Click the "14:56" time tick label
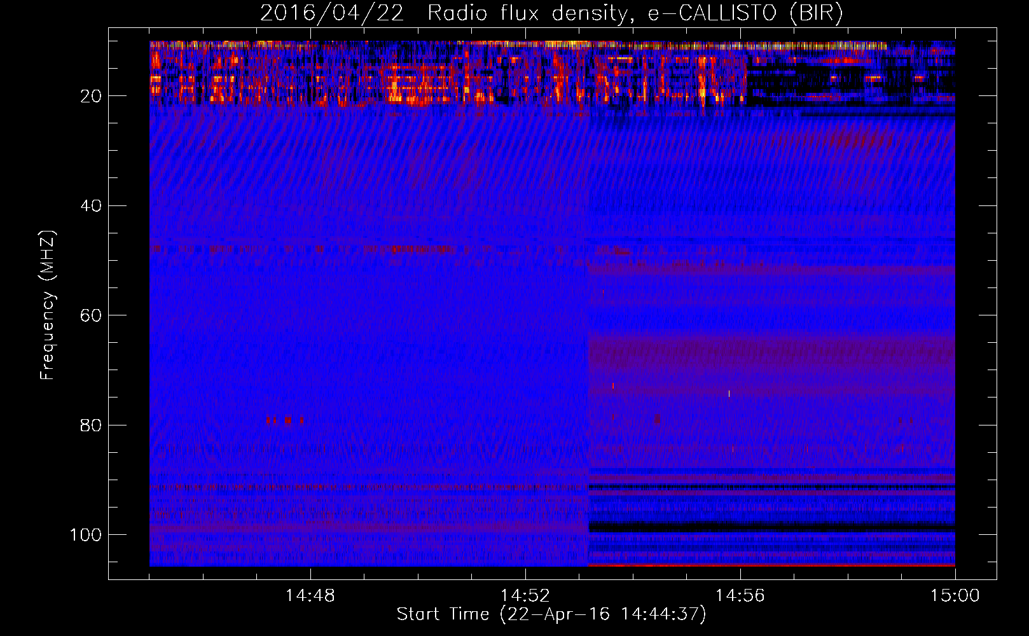 coord(740,596)
